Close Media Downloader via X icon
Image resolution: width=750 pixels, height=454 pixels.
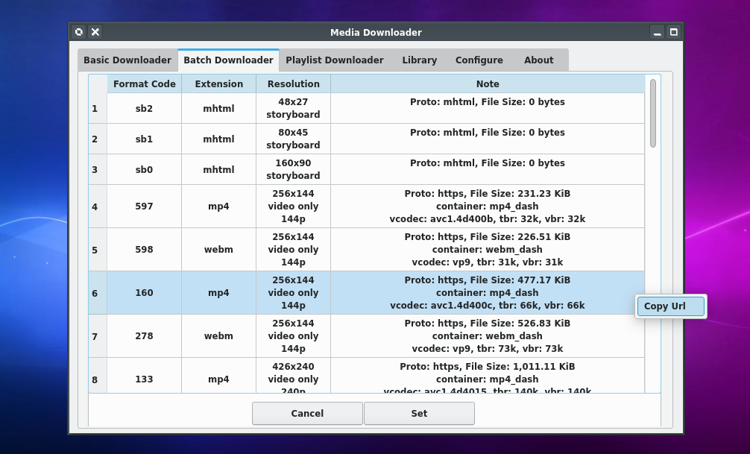point(95,32)
